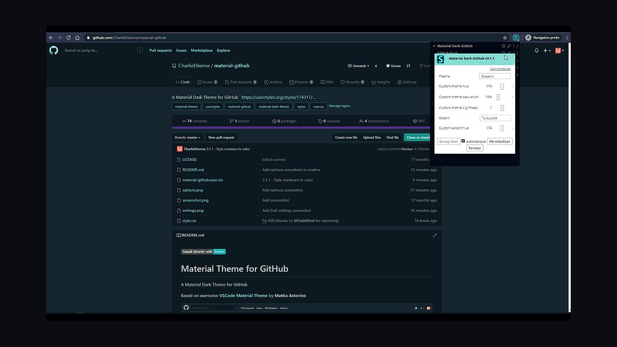Open the Actions tab
Image resolution: width=617 pixels, height=347 pixels.
click(x=273, y=82)
